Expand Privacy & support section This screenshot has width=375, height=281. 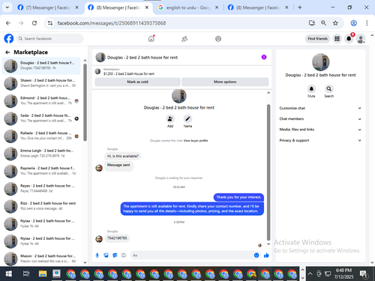click(x=320, y=140)
